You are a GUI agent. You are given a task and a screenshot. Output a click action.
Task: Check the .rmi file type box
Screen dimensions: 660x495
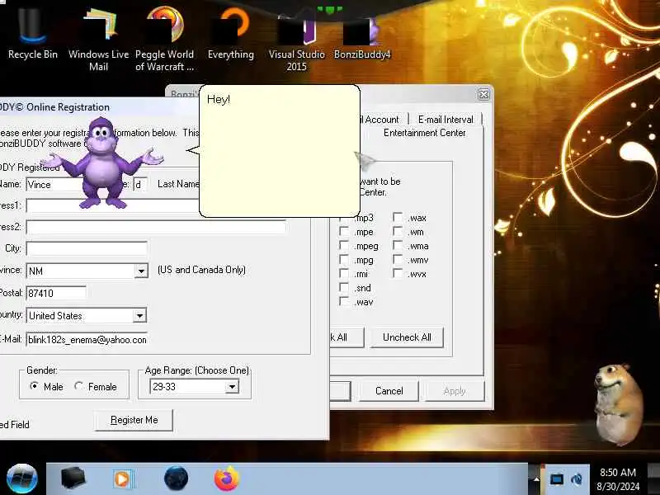(344, 273)
